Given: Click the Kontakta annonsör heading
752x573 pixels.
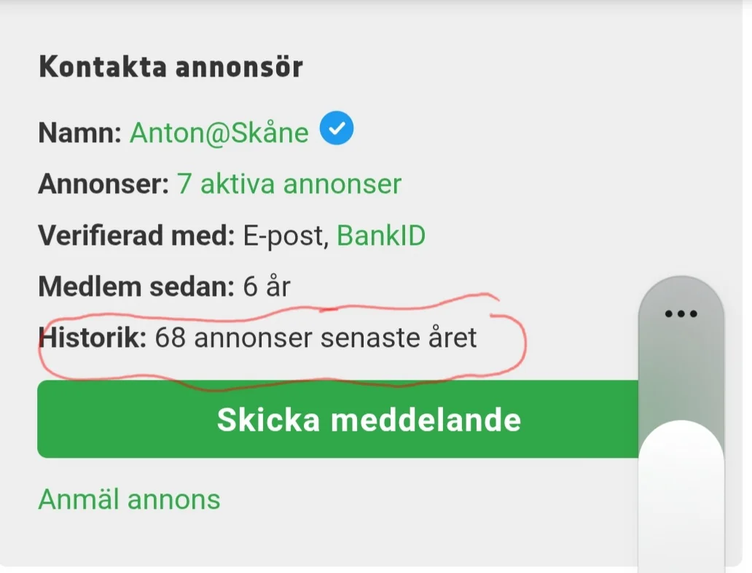Looking at the screenshot, I should tap(171, 67).
